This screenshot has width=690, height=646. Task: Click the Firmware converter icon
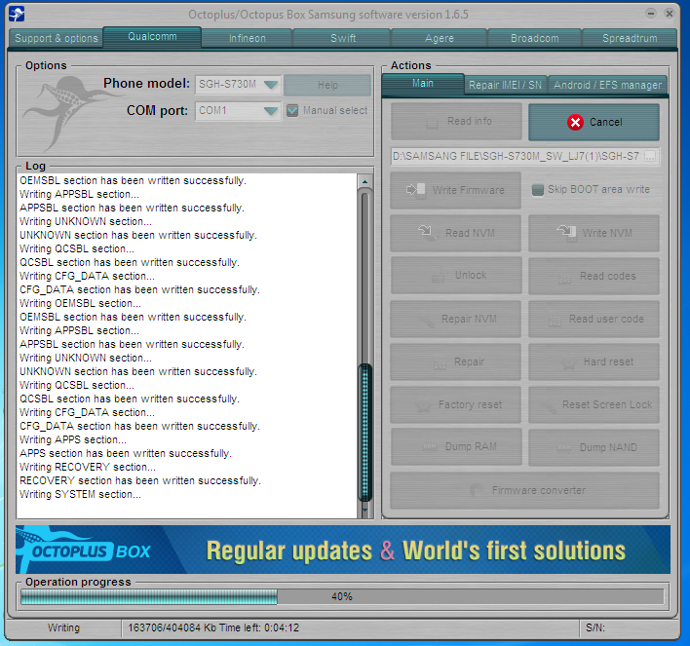point(477,490)
